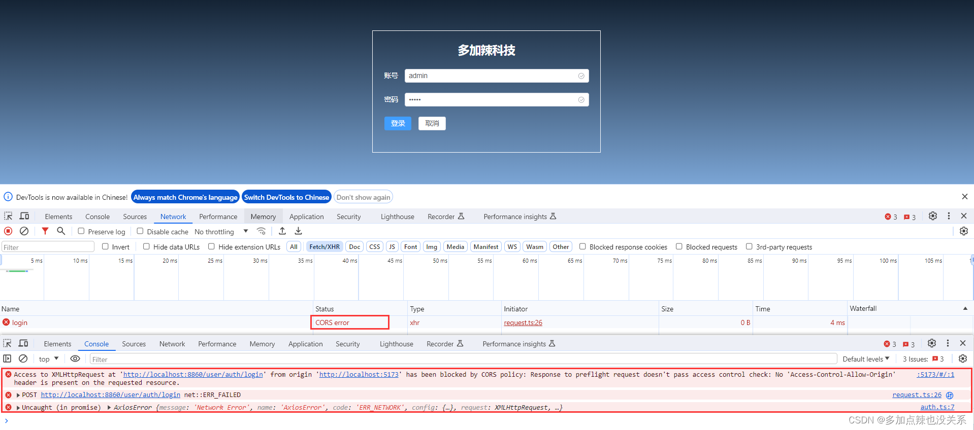Click Switch DevTools to Chinese button
The image size is (974, 430).
coord(286,197)
